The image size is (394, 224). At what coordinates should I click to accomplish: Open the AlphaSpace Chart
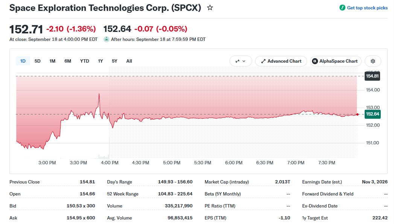point(336,61)
